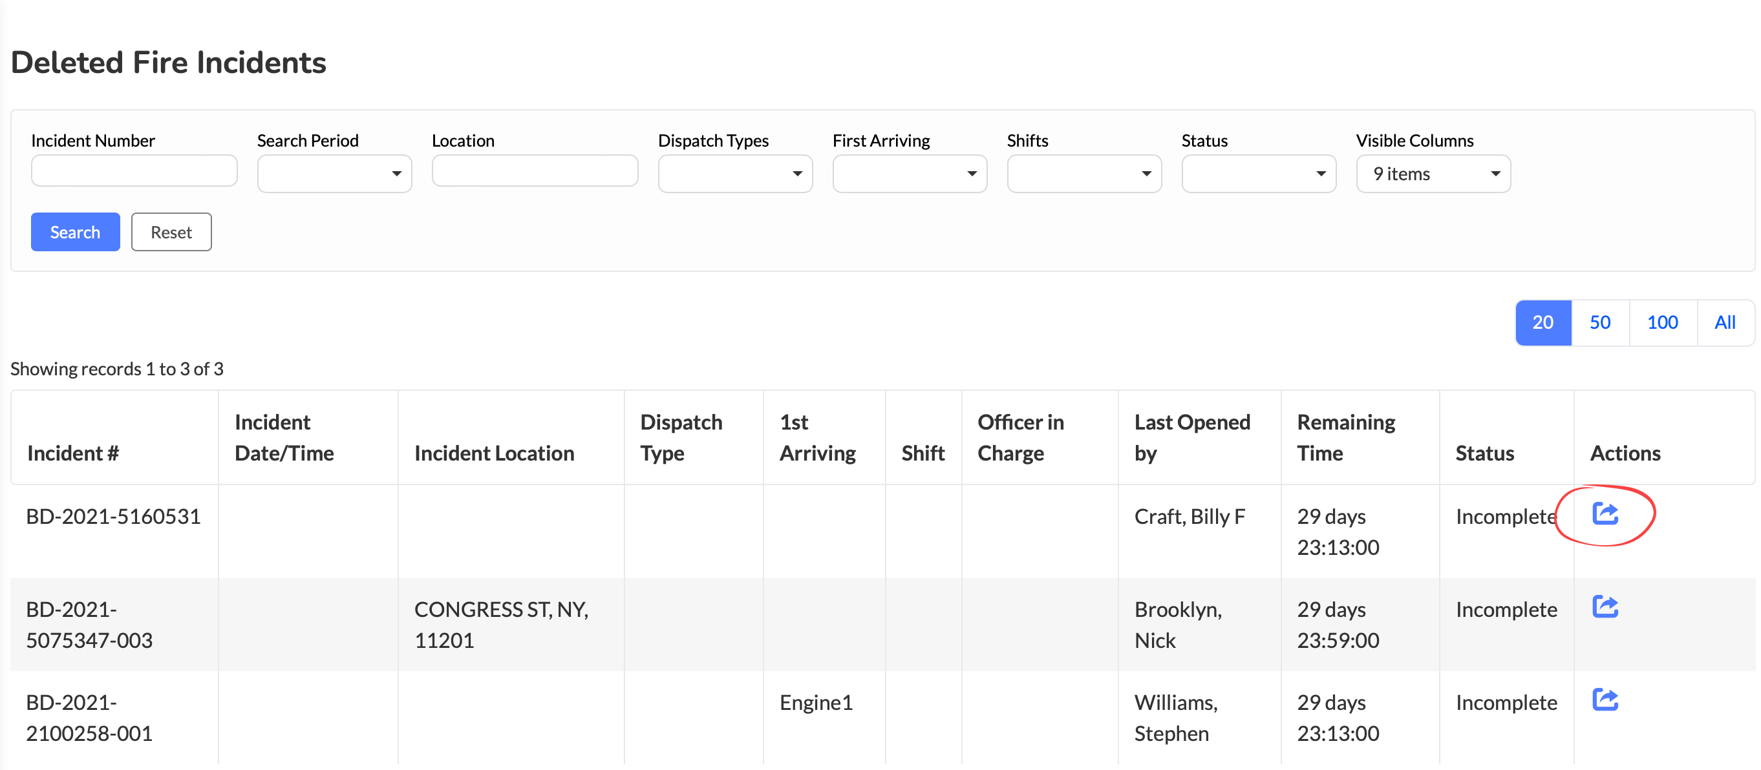Show 20 records per page
Viewport: 1761px width, 770px height.
click(x=1543, y=322)
